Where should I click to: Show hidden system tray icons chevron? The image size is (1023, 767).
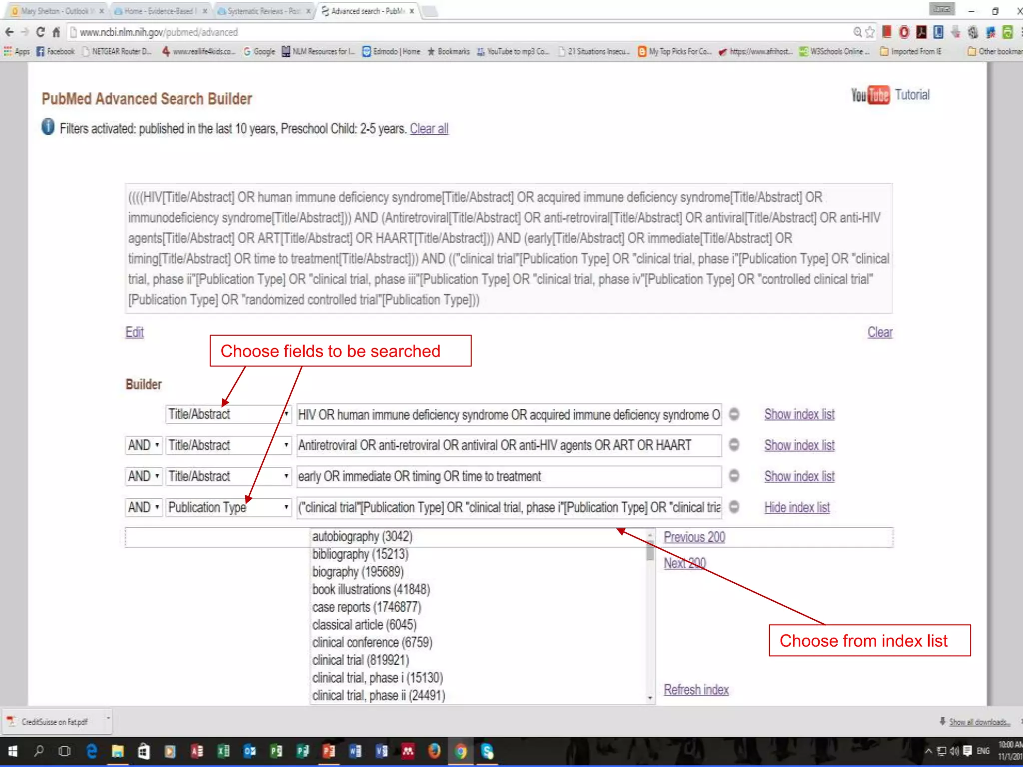coord(928,751)
